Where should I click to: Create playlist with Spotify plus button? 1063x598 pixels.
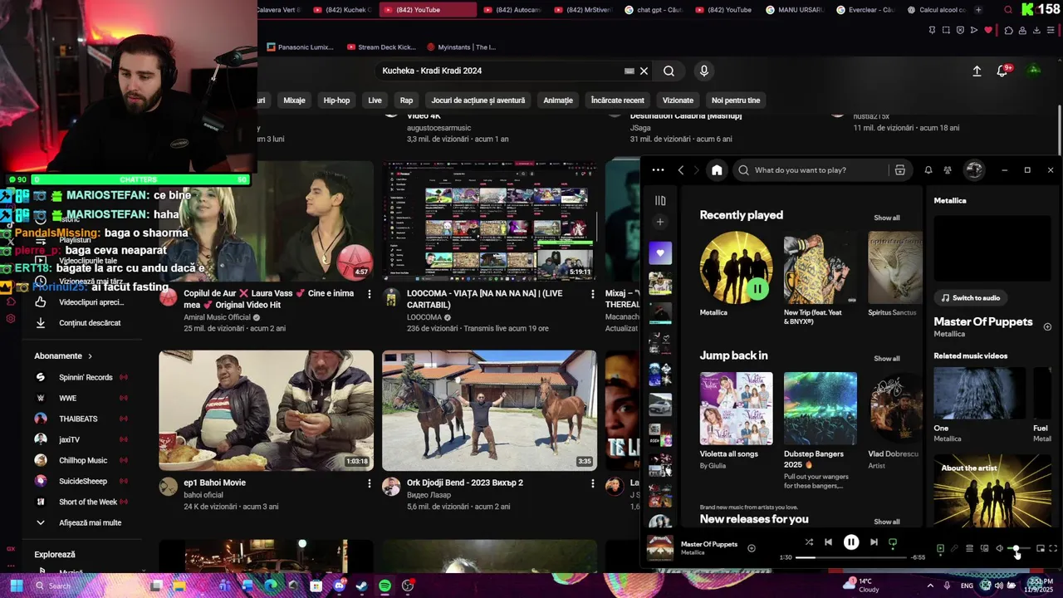(x=660, y=222)
